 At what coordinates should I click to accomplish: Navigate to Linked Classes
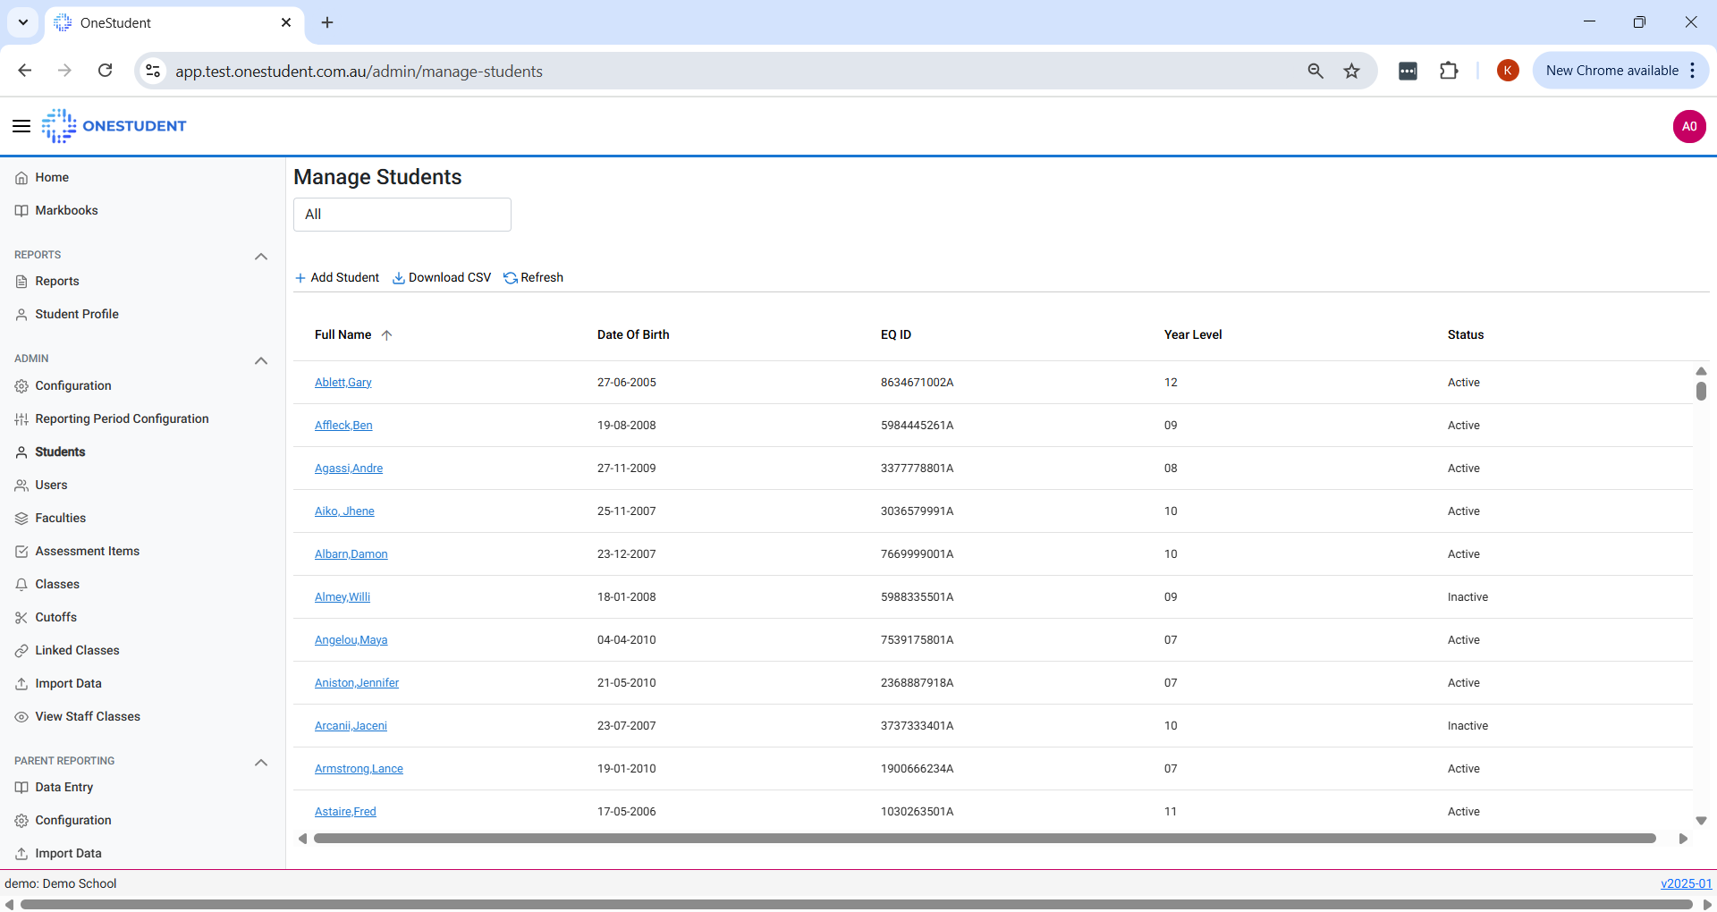77,651
